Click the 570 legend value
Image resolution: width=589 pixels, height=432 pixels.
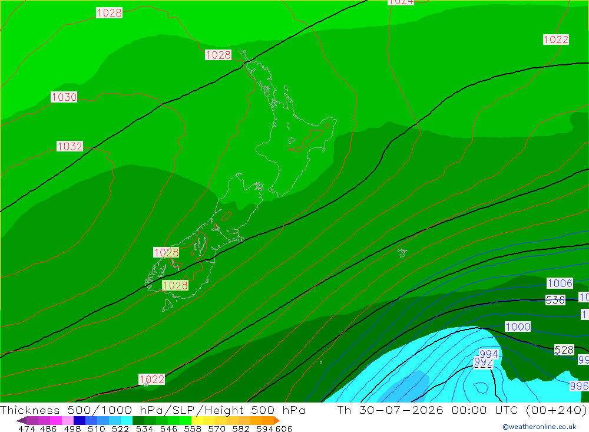[x=216, y=428]
